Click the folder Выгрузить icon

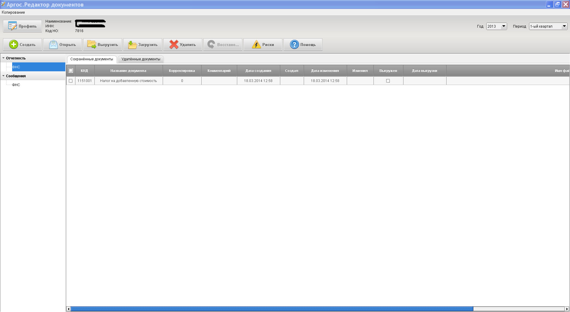[x=92, y=45]
